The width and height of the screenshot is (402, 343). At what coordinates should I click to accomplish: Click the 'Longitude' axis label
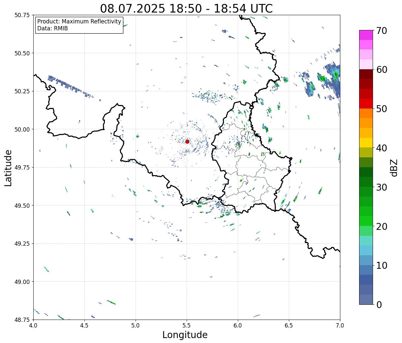tap(185, 335)
